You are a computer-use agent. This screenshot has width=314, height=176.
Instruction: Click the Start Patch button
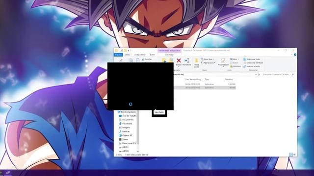click(159, 112)
